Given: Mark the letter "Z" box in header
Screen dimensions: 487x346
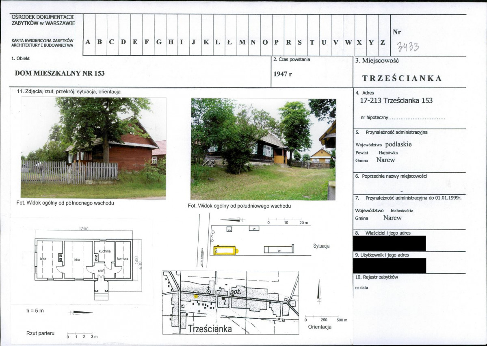Looking at the screenshot, I should pos(383,42).
